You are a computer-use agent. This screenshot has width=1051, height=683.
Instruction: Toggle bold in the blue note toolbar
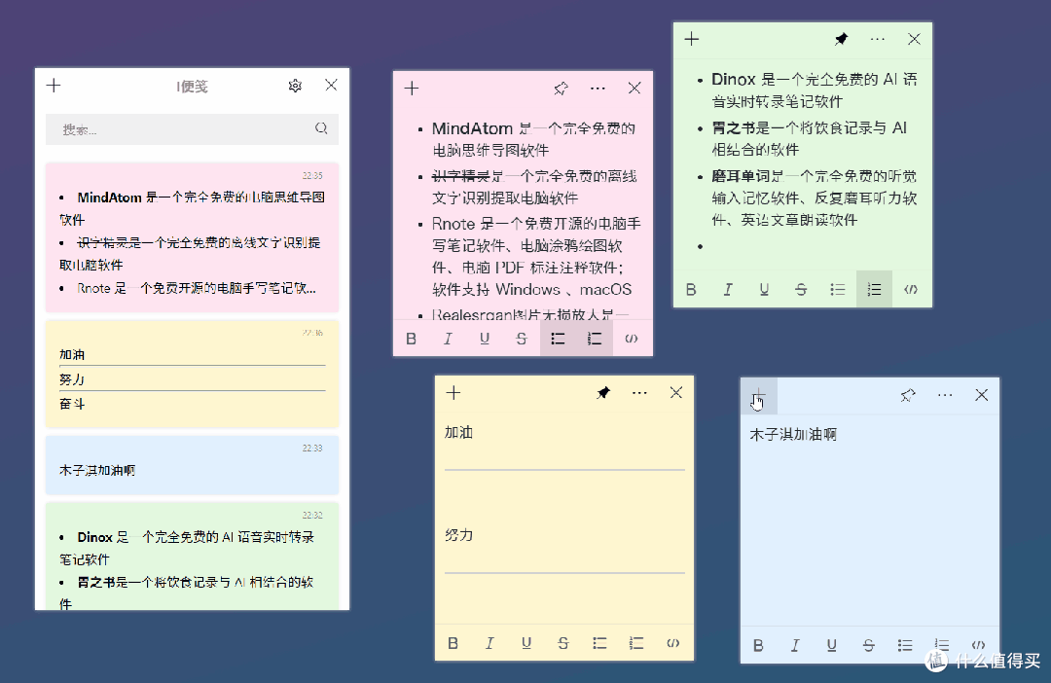coord(758,645)
